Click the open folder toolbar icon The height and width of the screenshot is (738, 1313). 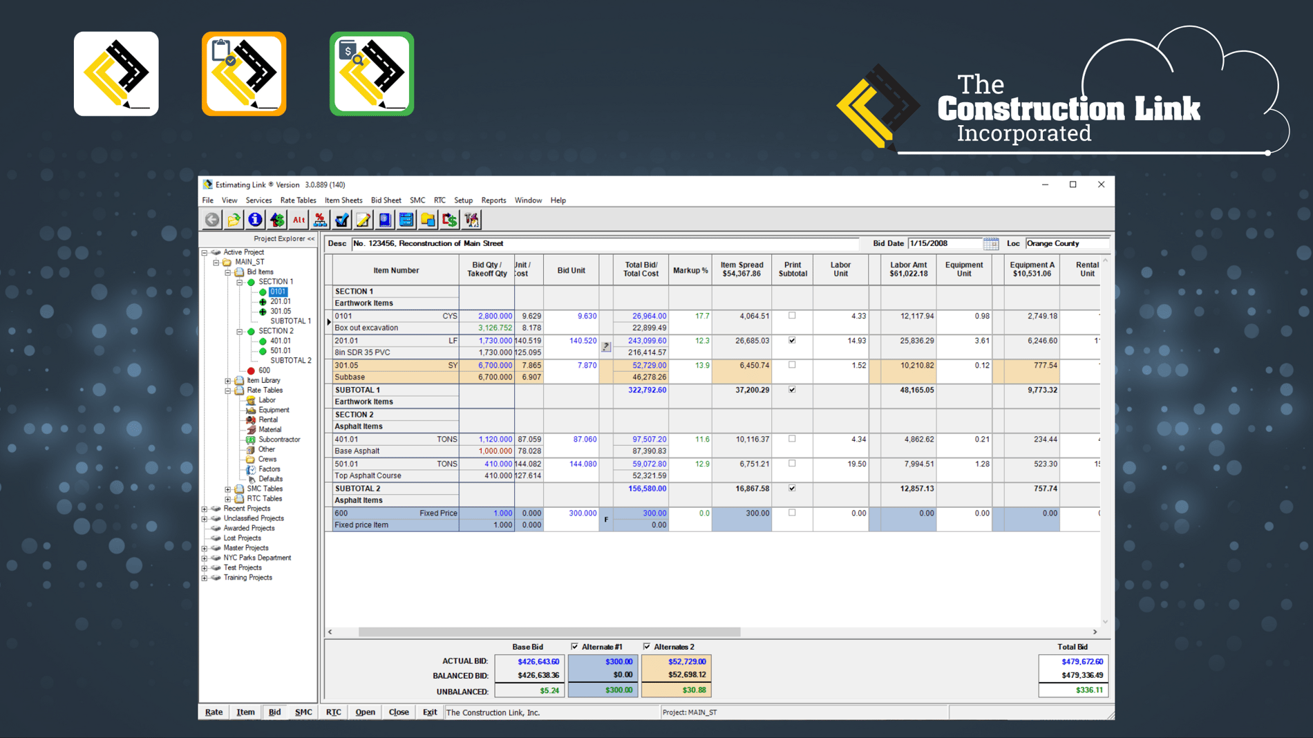tap(232, 220)
